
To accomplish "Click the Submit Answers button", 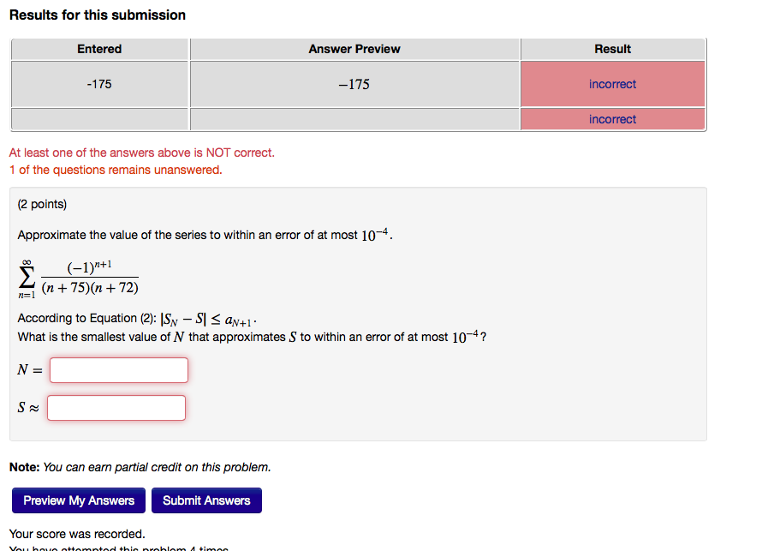I will (x=206, y=500).
